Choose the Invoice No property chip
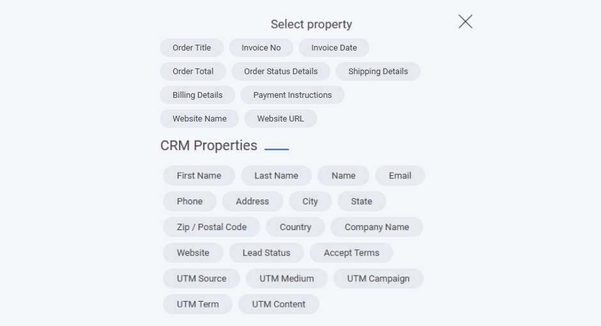Viewport: 601px width, 326px height. [x=261, y=48]
